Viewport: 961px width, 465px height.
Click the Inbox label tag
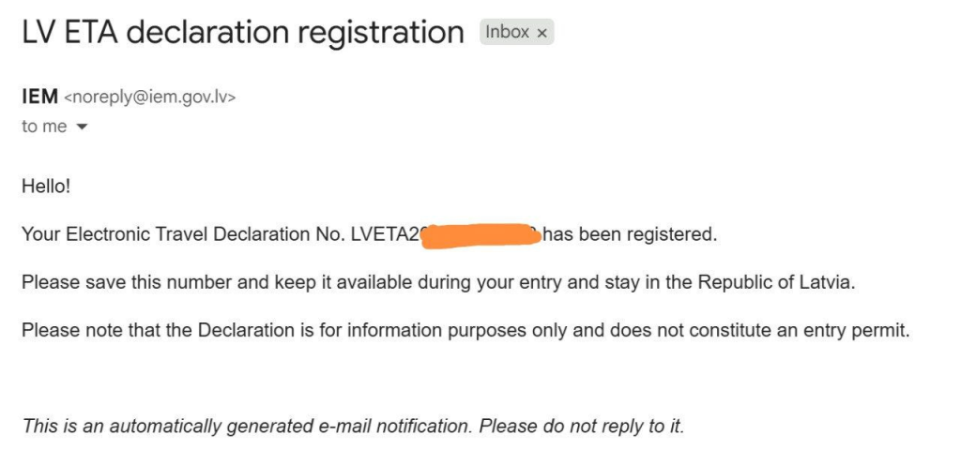tap(508, 33)
